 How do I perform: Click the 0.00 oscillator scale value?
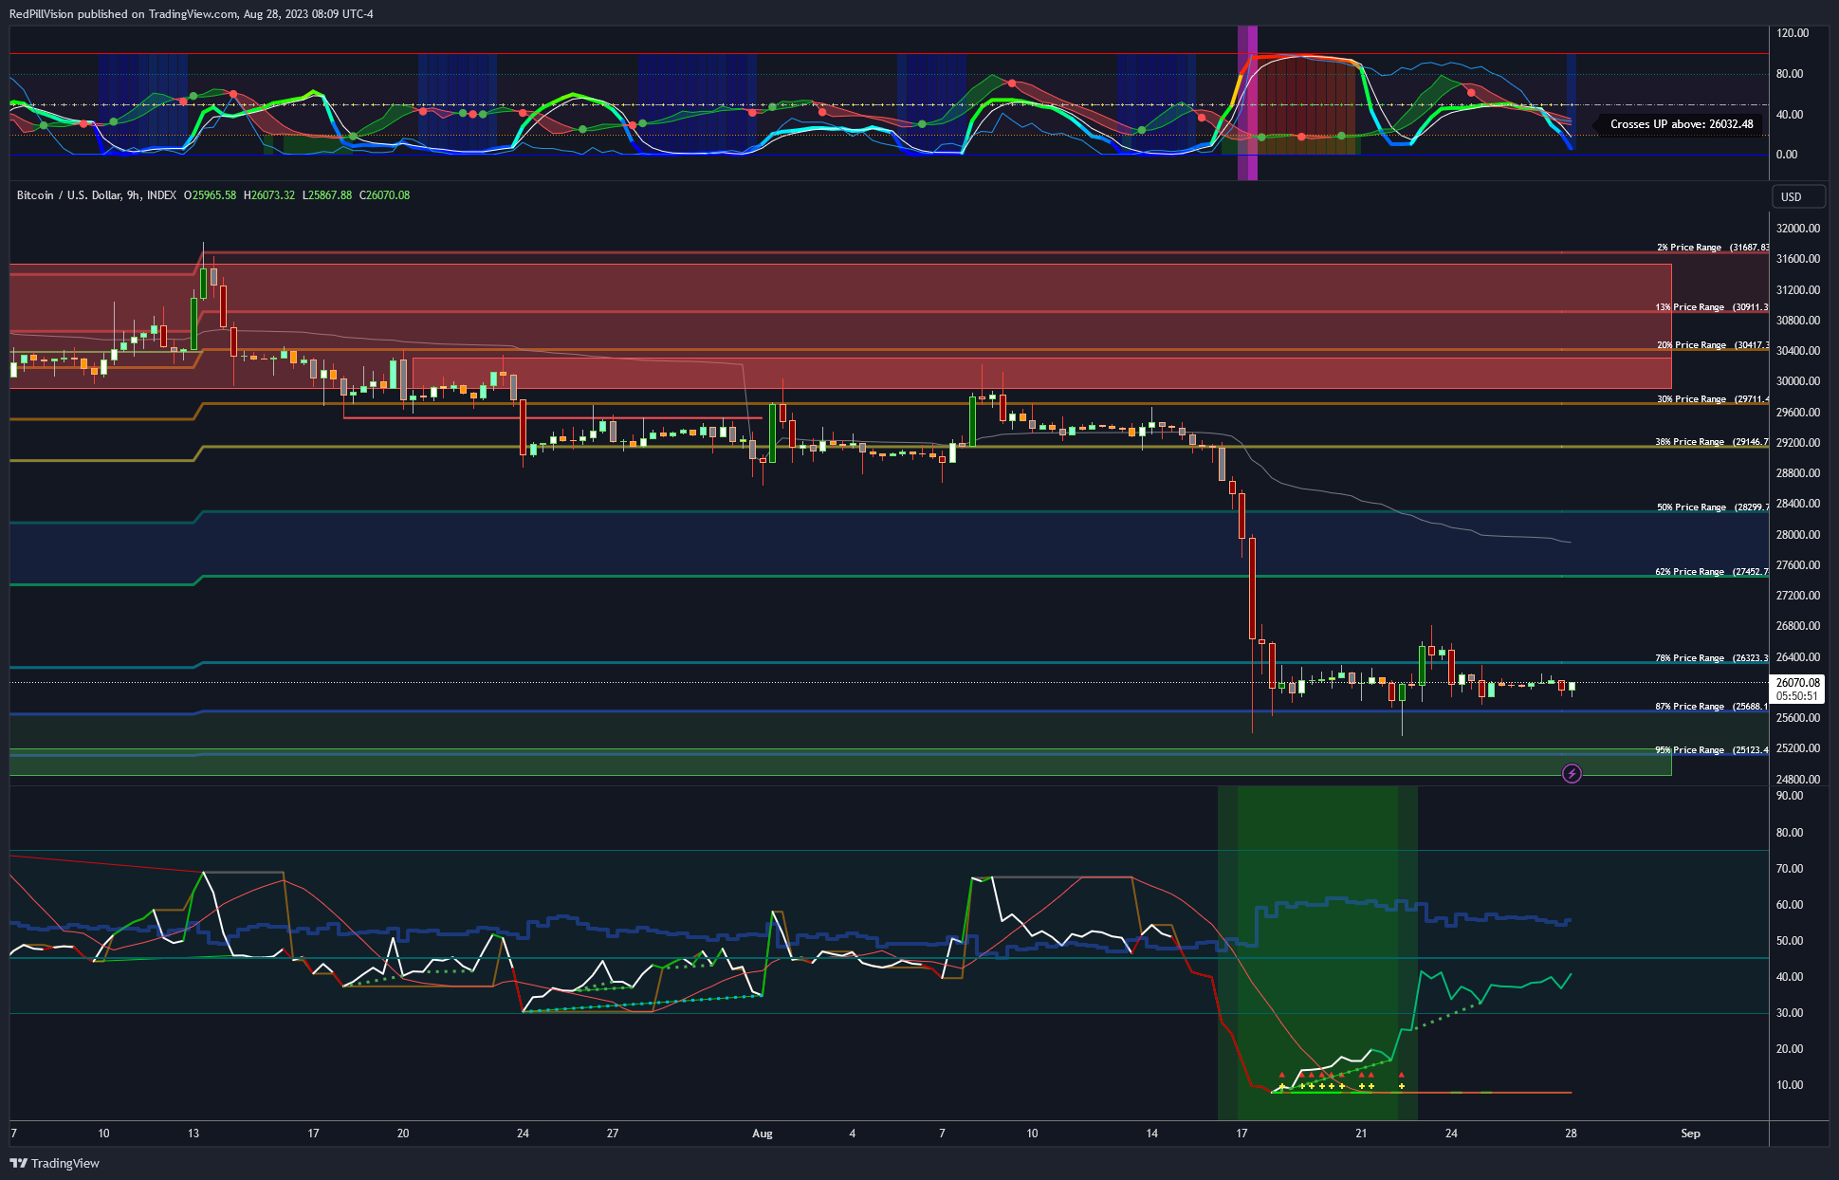(x=1787, y=155)
